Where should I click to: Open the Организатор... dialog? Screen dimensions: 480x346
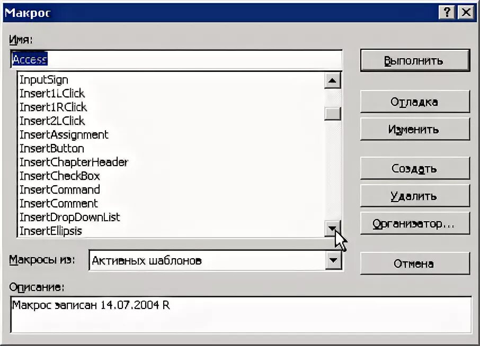click(415, 223)
